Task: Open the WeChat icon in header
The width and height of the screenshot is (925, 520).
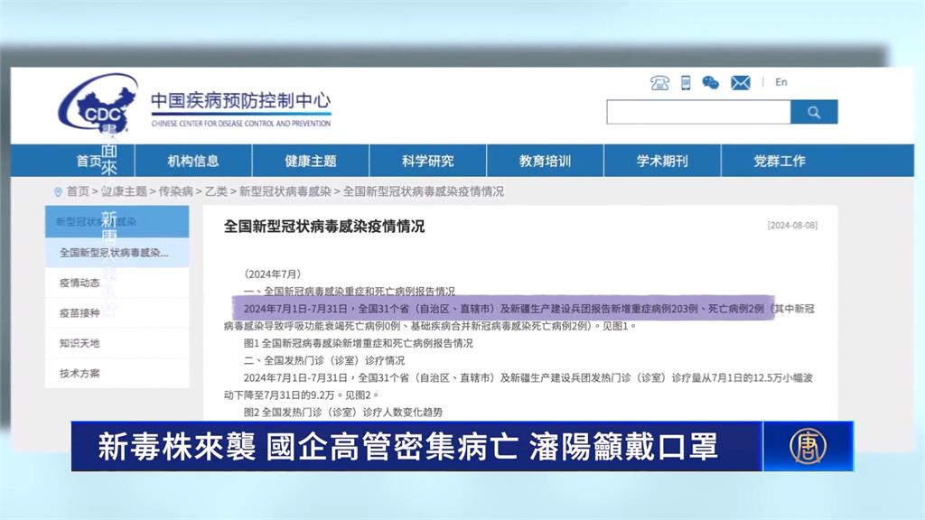Action: [711, 83]
